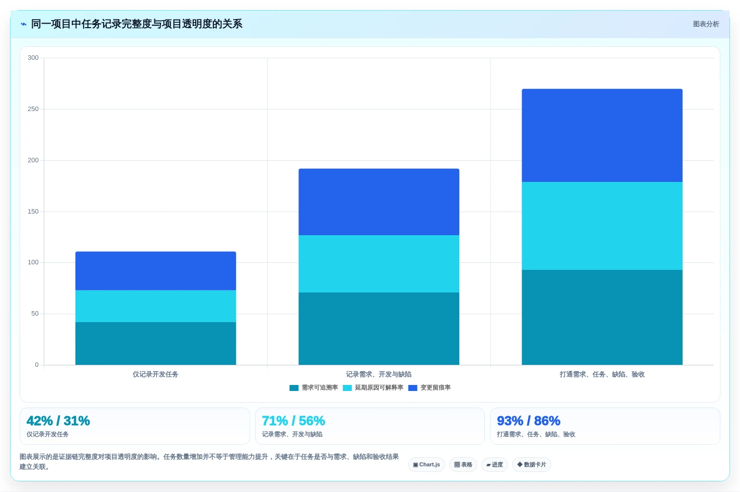Select the 93% / 86% data card

click(605, 426)
